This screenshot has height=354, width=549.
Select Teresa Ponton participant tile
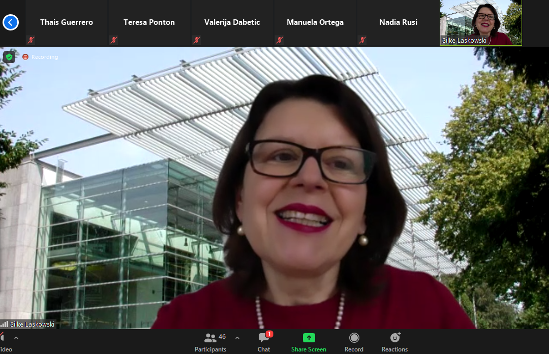[149, 22]
